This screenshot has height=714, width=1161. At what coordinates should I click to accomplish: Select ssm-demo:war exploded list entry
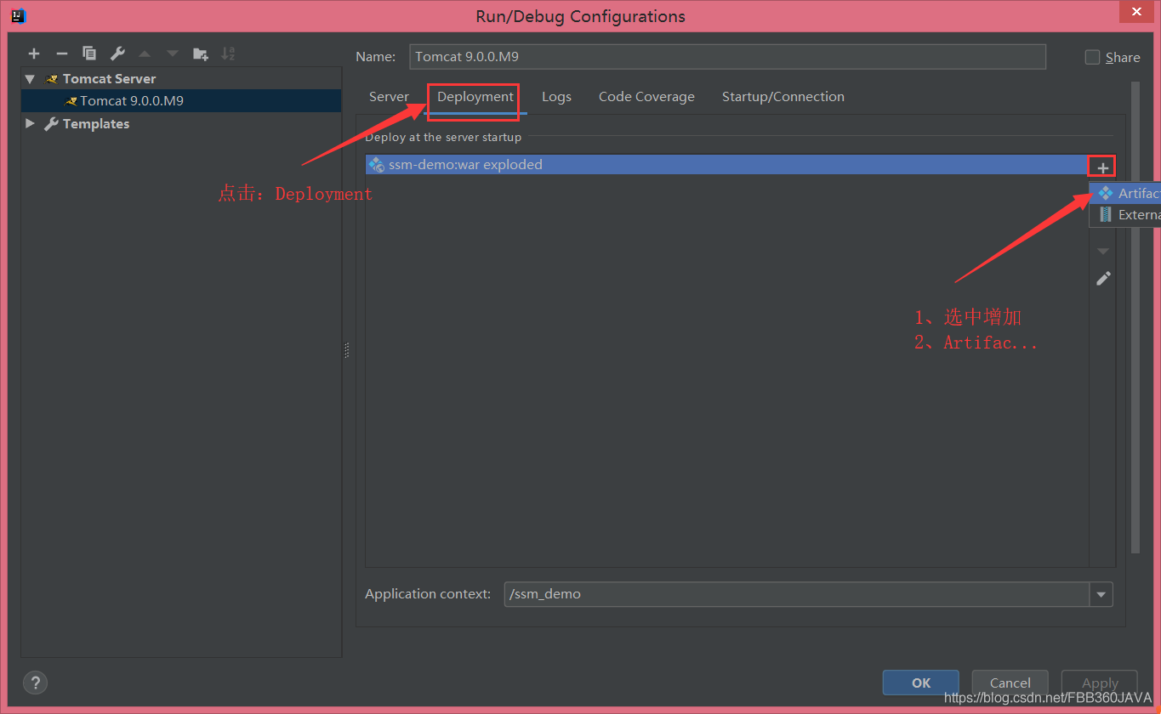[x=727, y=165]
